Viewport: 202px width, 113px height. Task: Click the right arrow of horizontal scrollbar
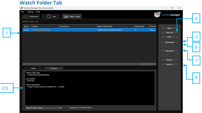[x=155, y=64]
